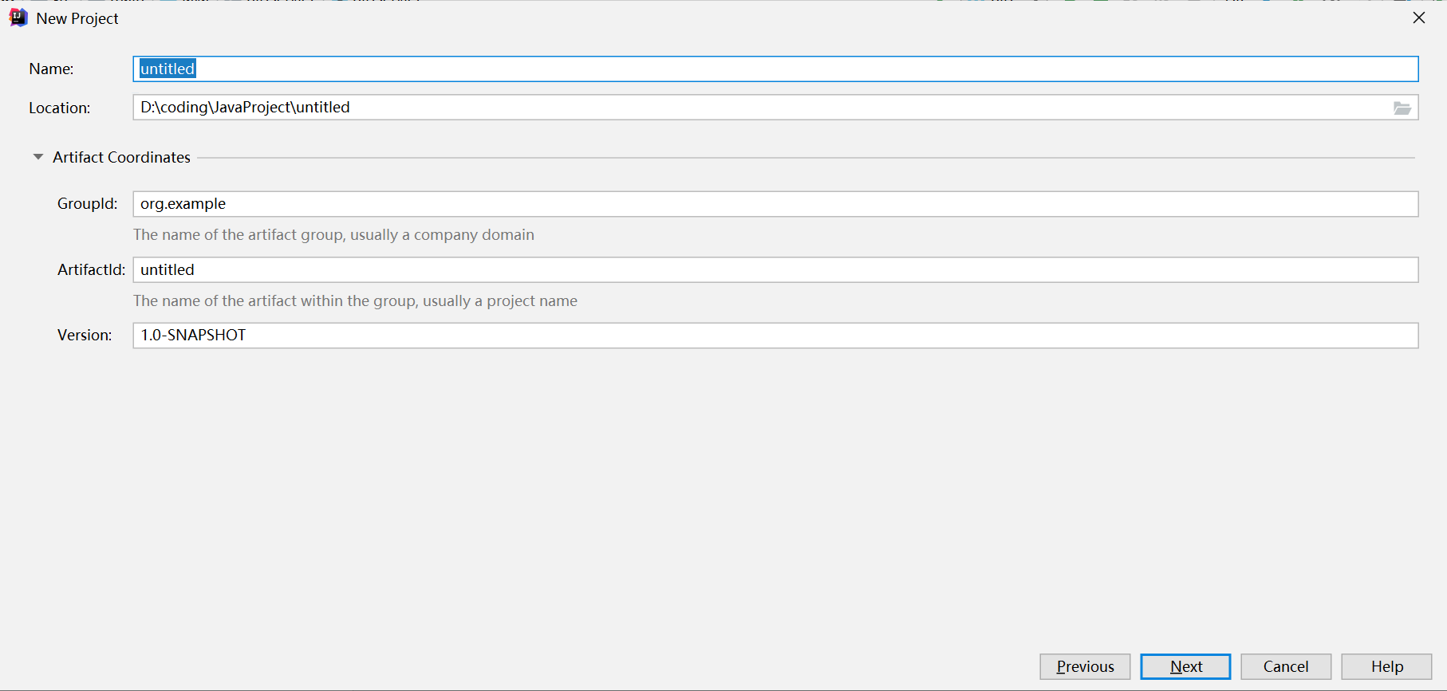Click the "ArtifactId:" label
1447x691 pixels.
(91, 270)
